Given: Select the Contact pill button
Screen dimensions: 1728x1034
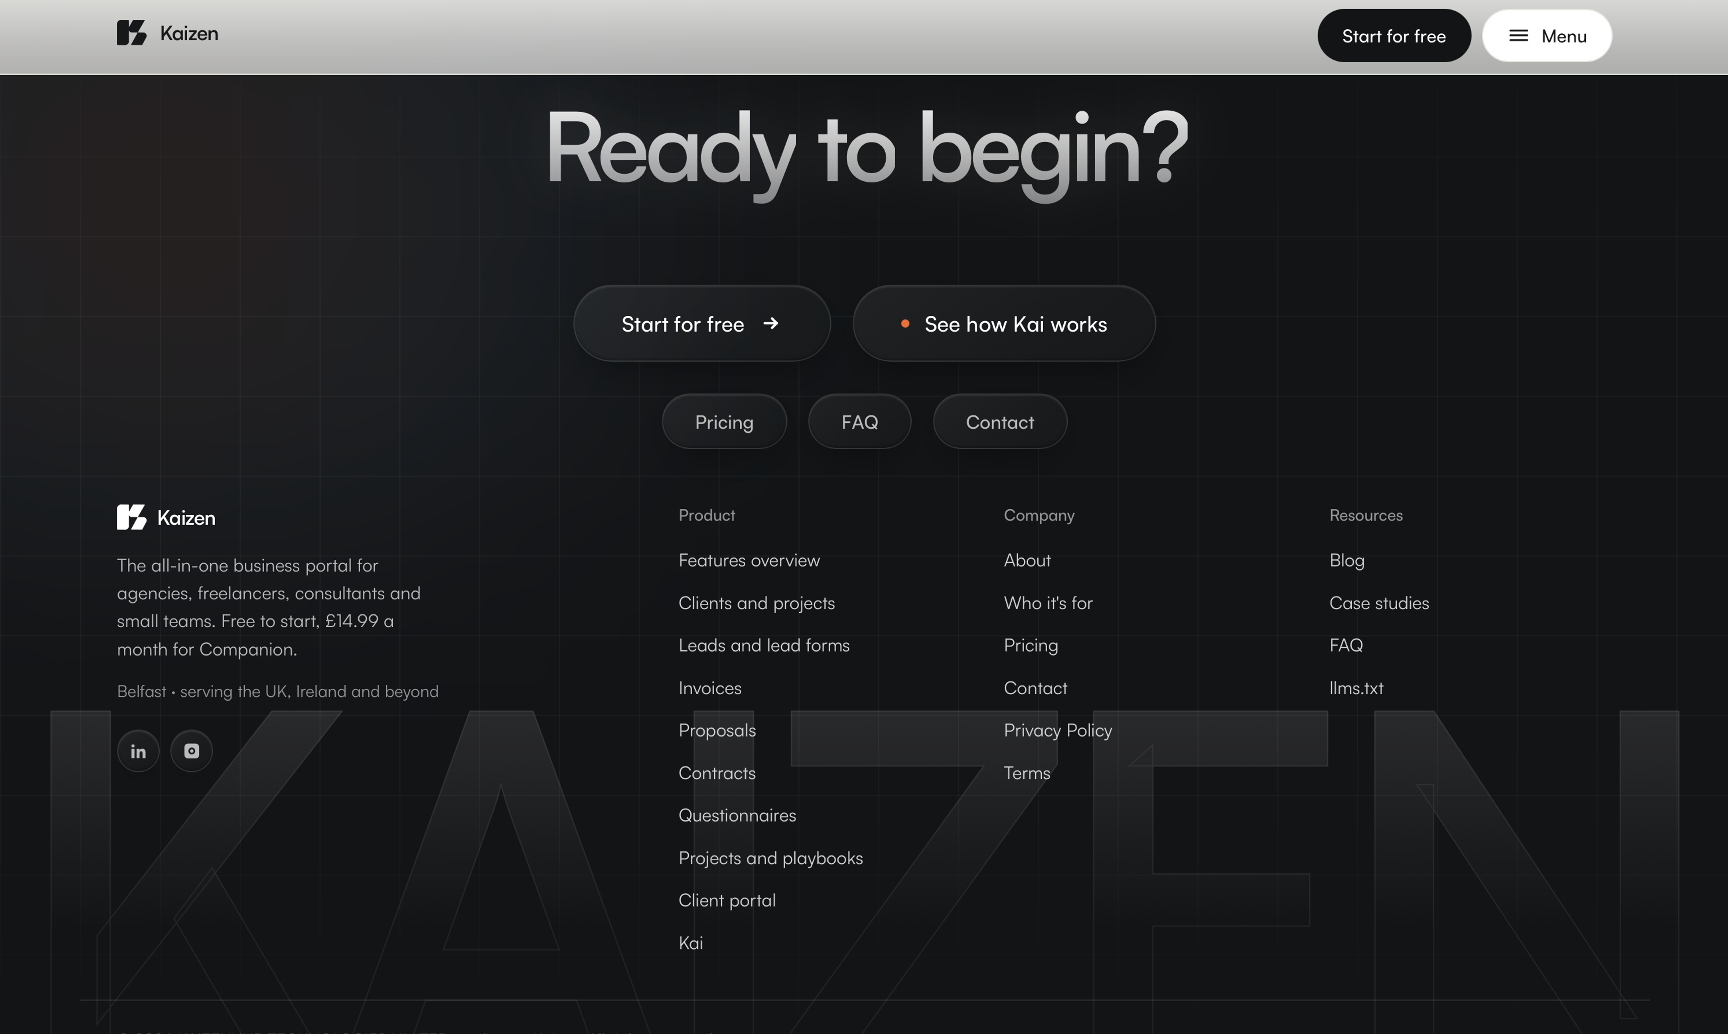Looking at the screenshot, I should [x=1000, y=422].
